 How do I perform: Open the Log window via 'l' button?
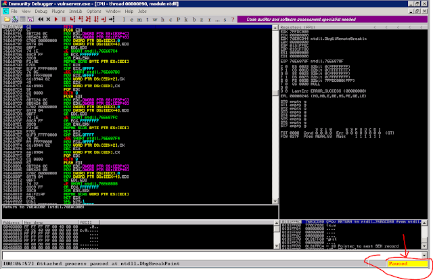pos(124,20)
